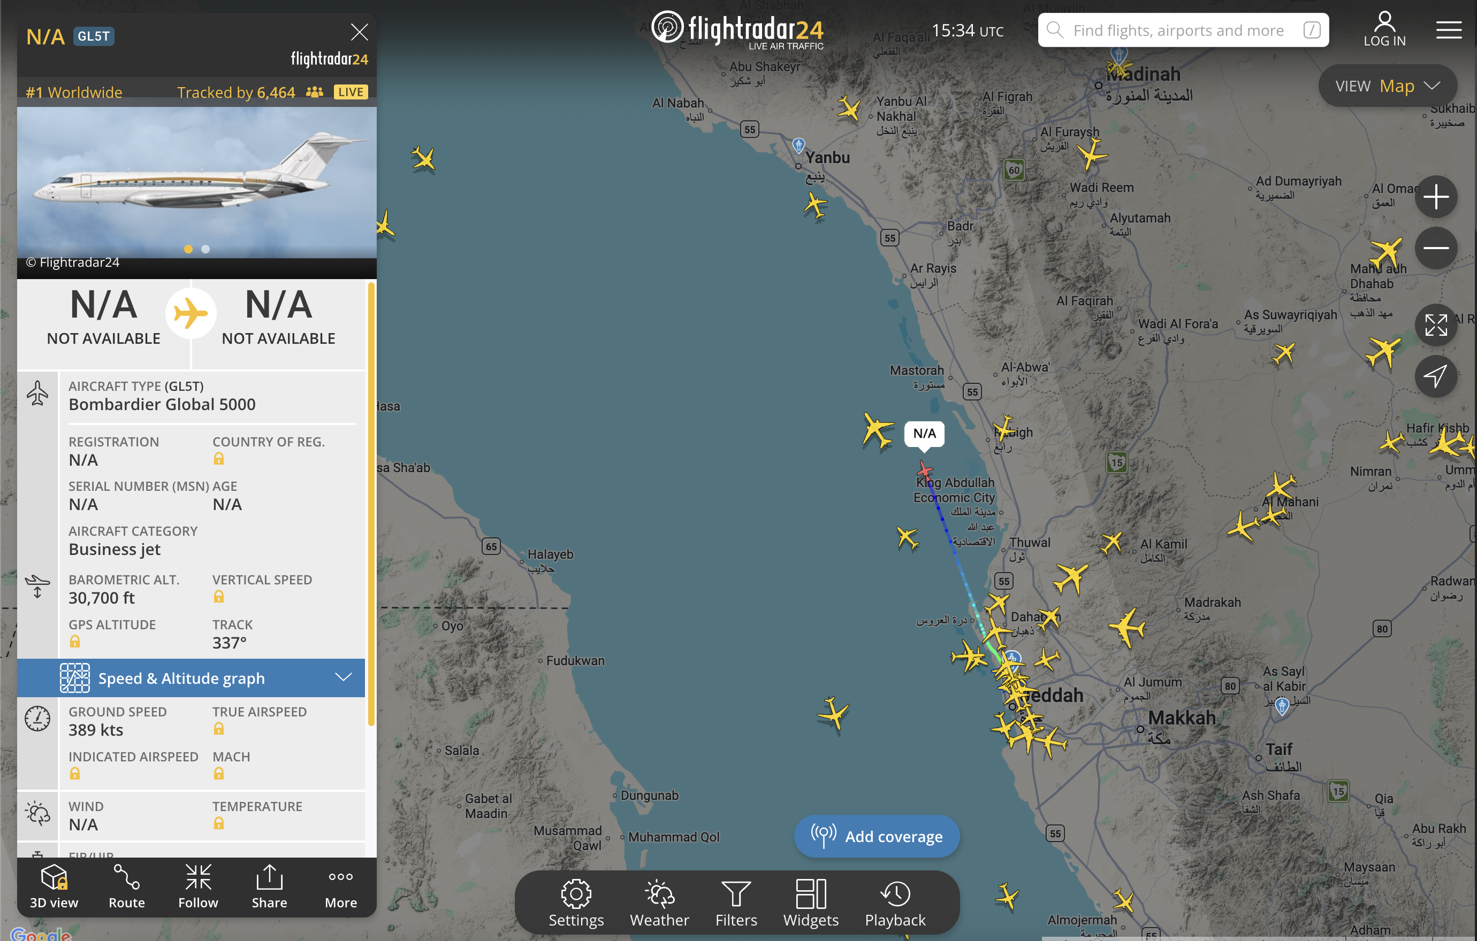Open Widgets panel

click(811, 903)
